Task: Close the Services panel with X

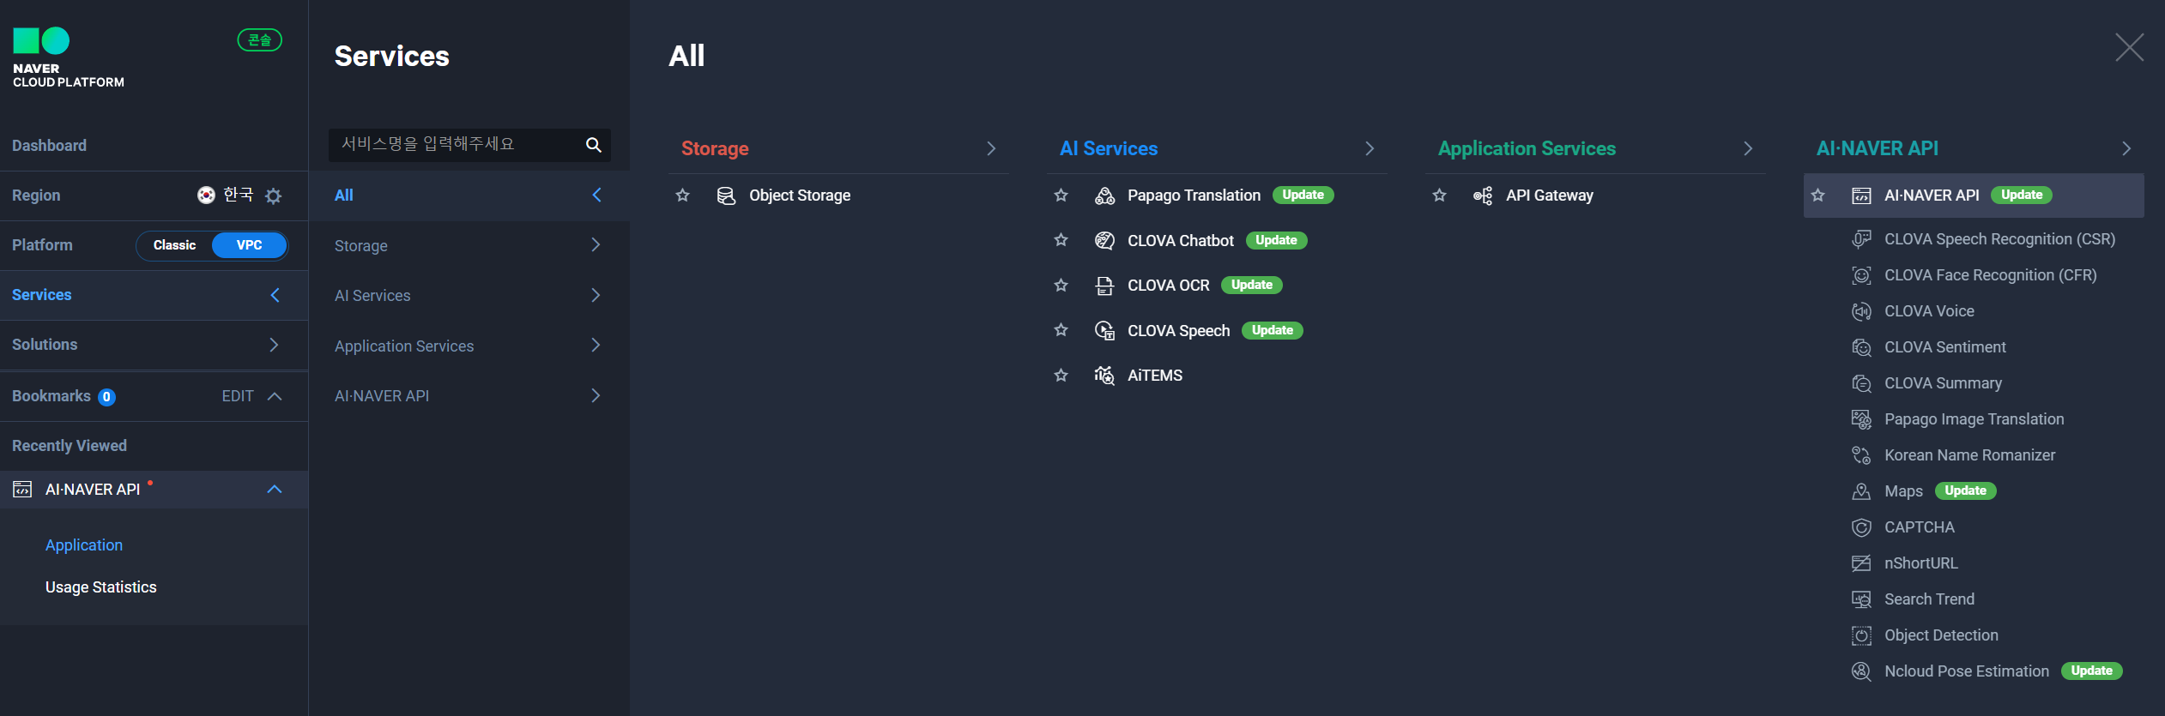Action: (2130, 47)
